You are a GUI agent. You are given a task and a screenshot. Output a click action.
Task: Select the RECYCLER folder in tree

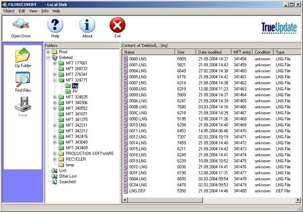[x=76, y=159]
